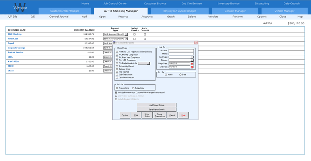The image size is (311, 161).
Task: Click the Preview button
Action: (x=125, y=115)
